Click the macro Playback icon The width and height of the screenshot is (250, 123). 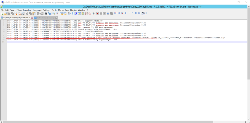click(x=104, y=13)
